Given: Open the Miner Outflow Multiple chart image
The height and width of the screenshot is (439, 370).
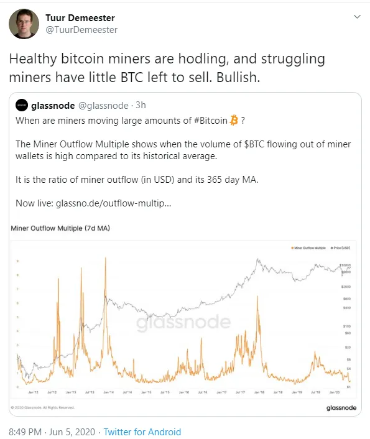Looking at the screenshot, I should coord(183,319).
